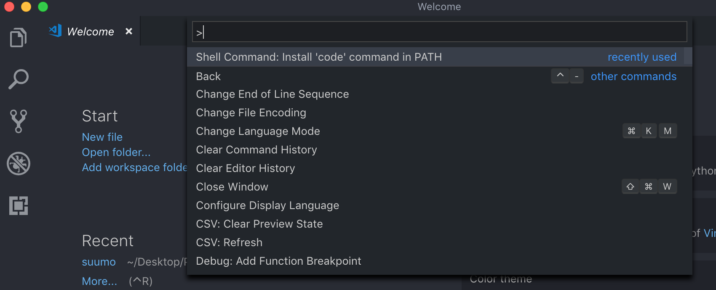Choose the Close Window command
This screenshot has height=290, width=716.
click(232, 187)
